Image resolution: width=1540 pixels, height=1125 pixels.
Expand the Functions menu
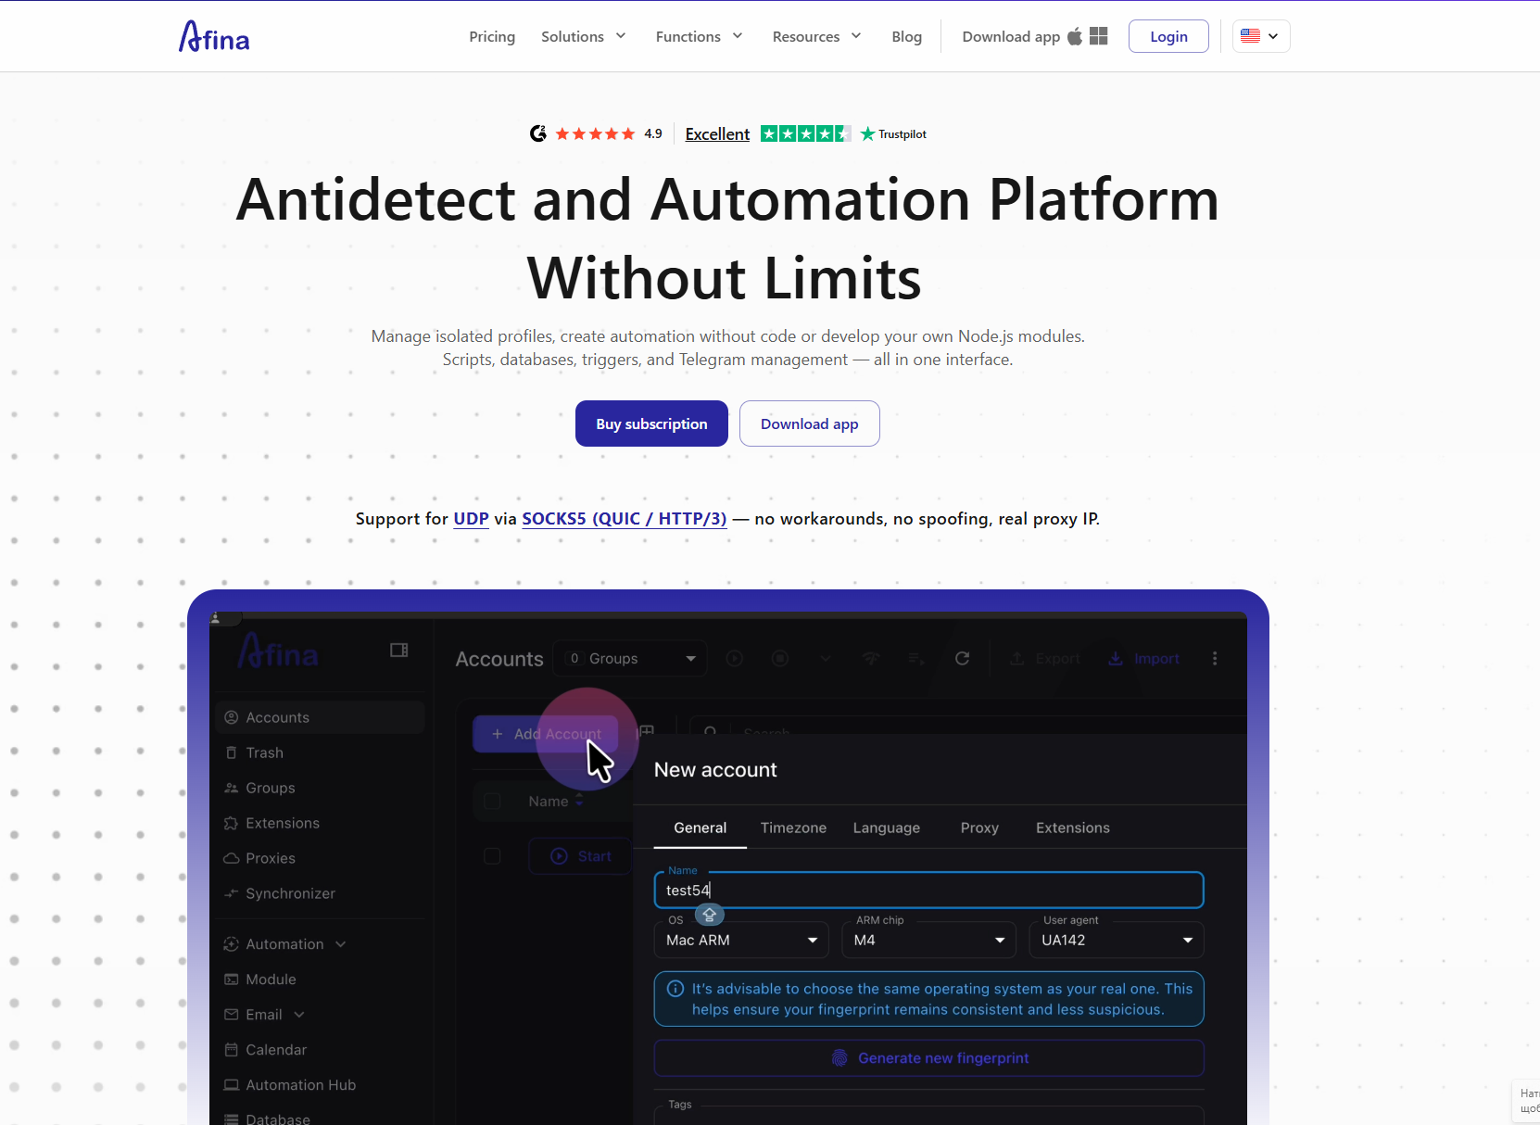click(700, 36)
